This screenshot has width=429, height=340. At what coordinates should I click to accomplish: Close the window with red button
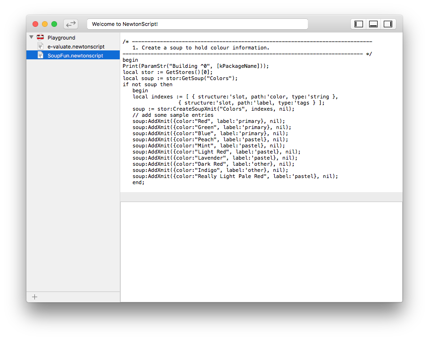(35, 24)
